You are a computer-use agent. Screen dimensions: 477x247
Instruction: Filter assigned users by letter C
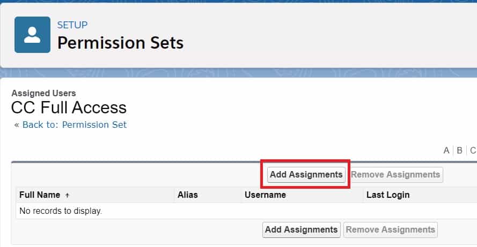(473, 150)
